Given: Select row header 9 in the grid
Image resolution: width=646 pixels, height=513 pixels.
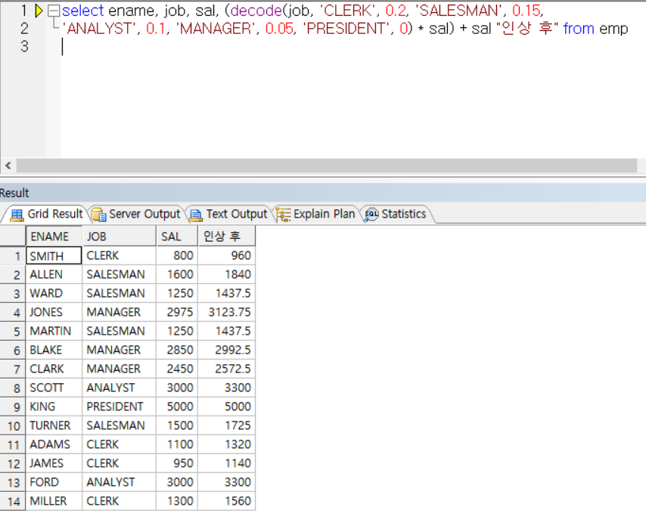Looking at the screenshot, I should point(13,407).
